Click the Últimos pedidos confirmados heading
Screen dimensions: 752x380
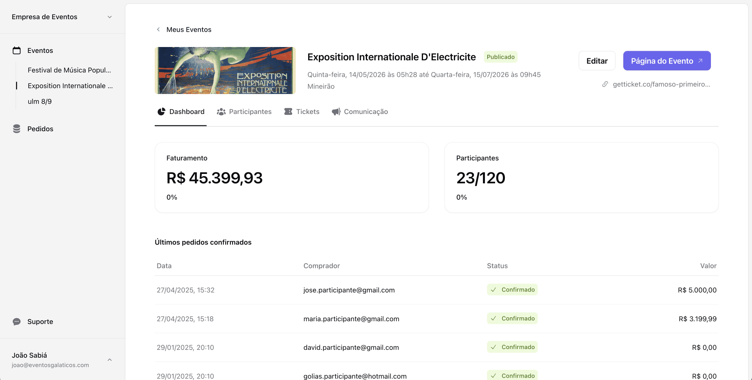[x=203, y=242]
